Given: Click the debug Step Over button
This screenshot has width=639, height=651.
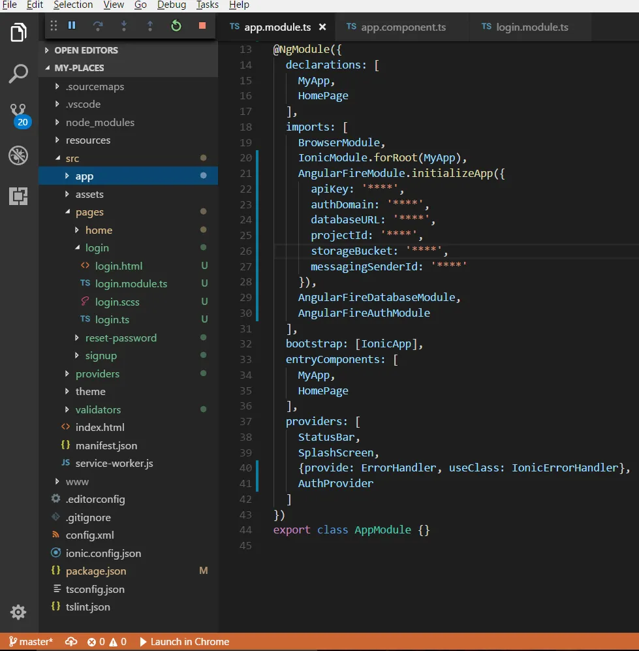Looking at the screenshot, I should pyautogui.click(x=98, y=26).
